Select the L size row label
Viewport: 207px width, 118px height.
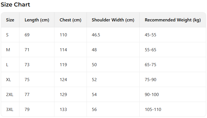[7, 65]
